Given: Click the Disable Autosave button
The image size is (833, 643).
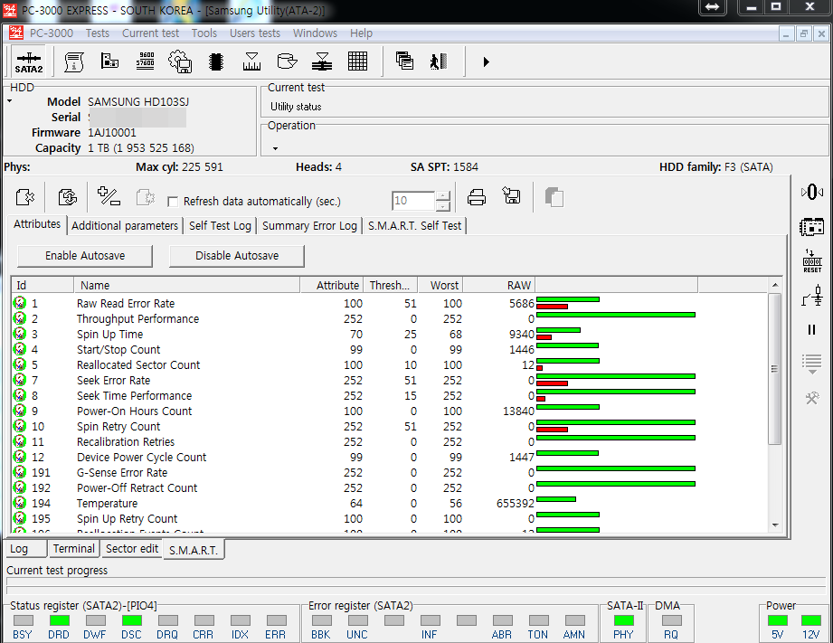Looking at the screenshot, I should 237,256.
